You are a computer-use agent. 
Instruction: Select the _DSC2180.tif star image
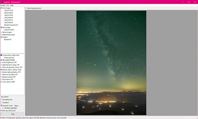coord(8,18)
